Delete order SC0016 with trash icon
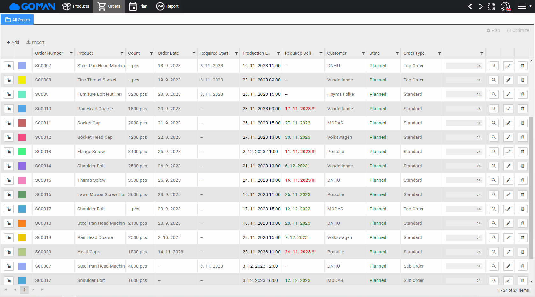The width and height of the screenshot is (535, 297). 523,194
